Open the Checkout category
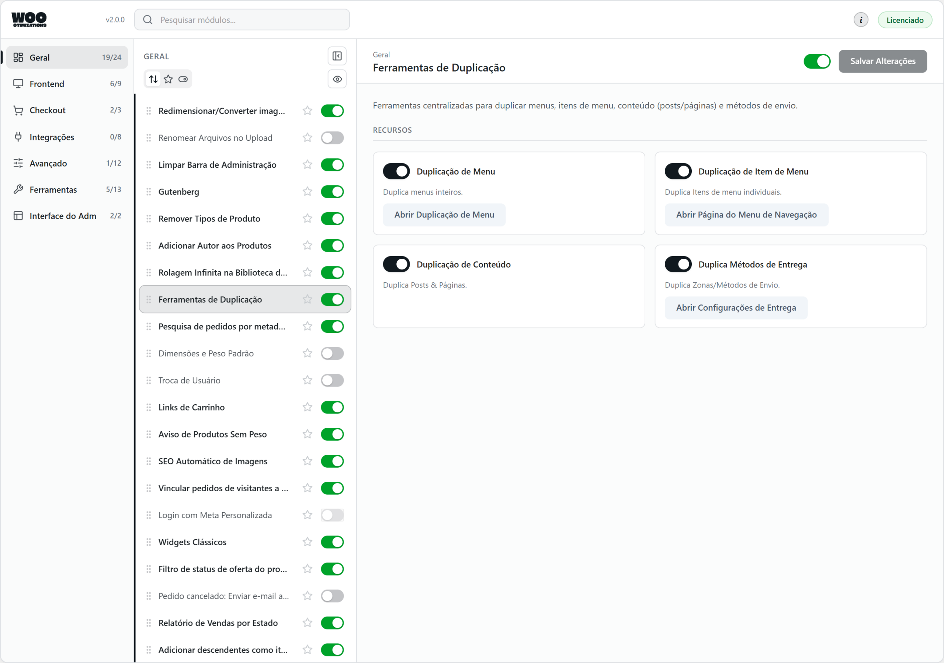Viewport: 944px width, 663px height. [x=67, y=110]
